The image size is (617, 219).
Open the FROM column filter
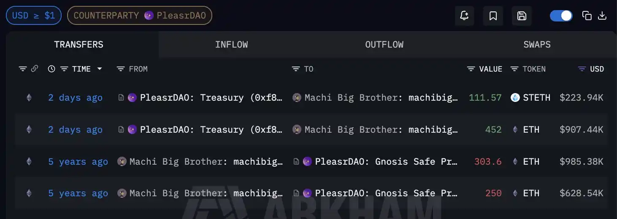point(121,69)
